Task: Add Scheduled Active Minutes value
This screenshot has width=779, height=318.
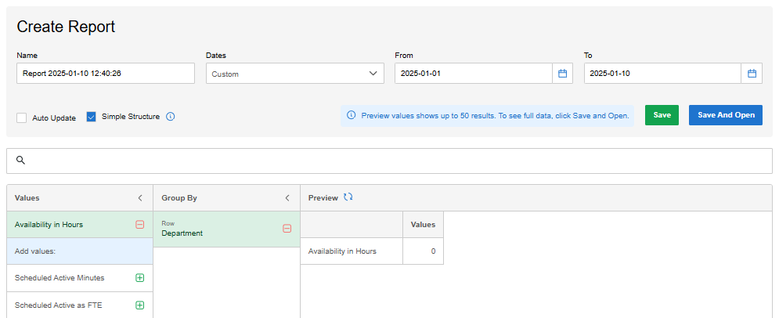Action: coord(139,278)
